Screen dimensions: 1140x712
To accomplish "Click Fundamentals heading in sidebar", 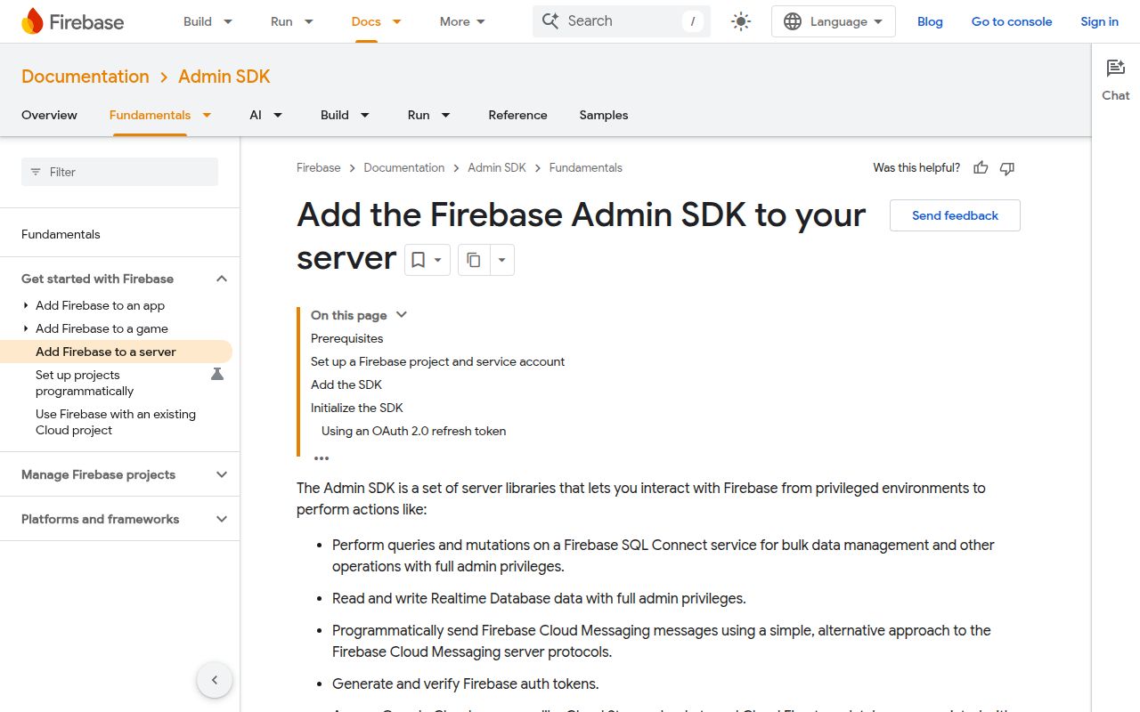I will [61, 234].
